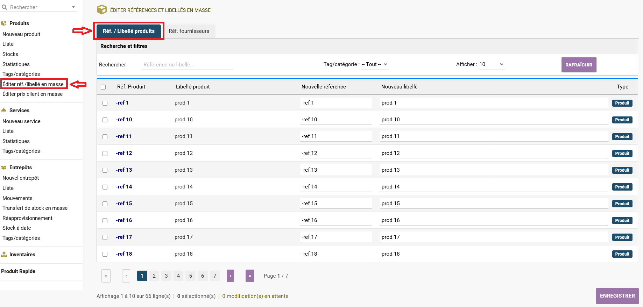Open the Afficher rows-per-page dropdown
This screenshot has height=307, width=643.
click(x=491, y=64)
